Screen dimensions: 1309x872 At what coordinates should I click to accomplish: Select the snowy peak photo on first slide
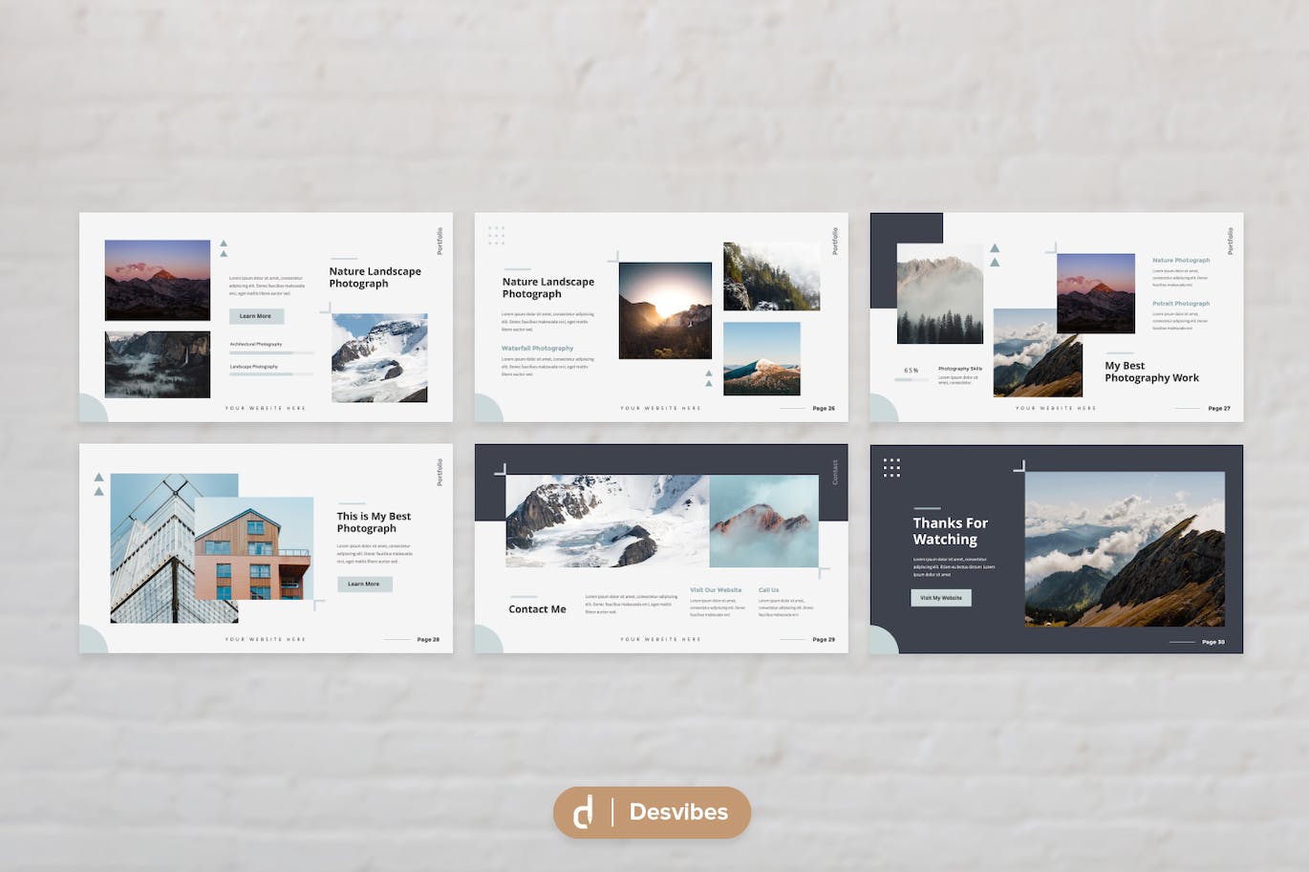pos(379,358)
